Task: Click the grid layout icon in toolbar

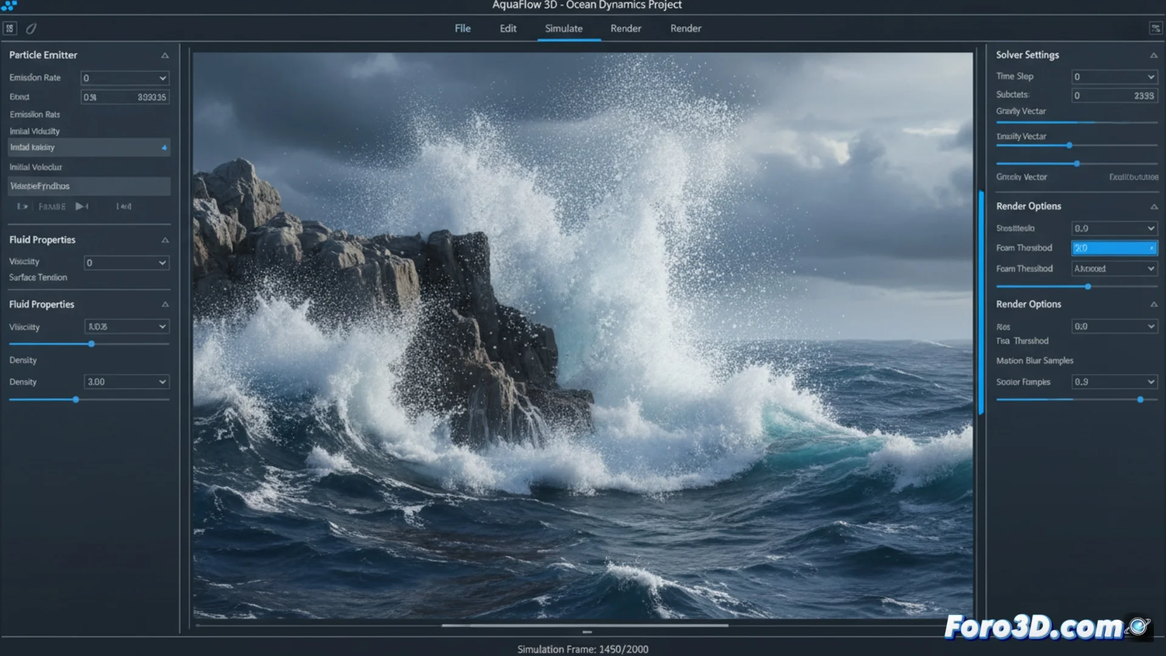Action: 10,29
